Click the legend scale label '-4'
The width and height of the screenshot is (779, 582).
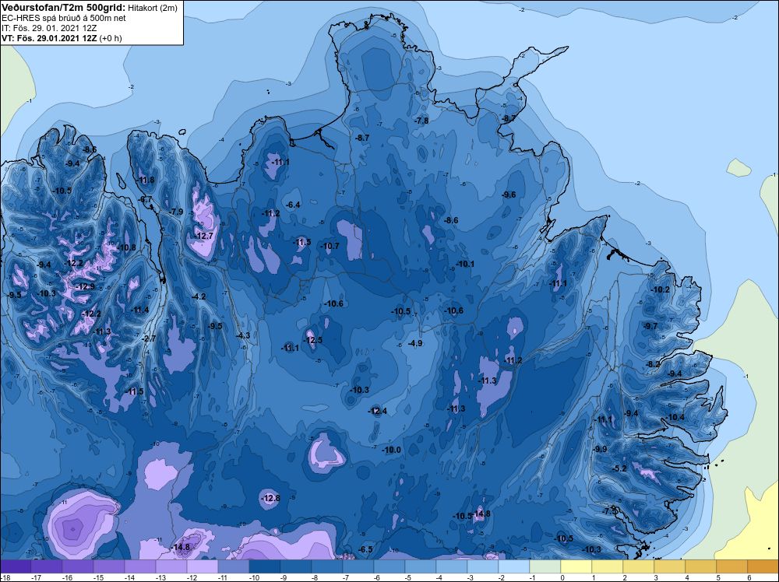tap(441, 577)
